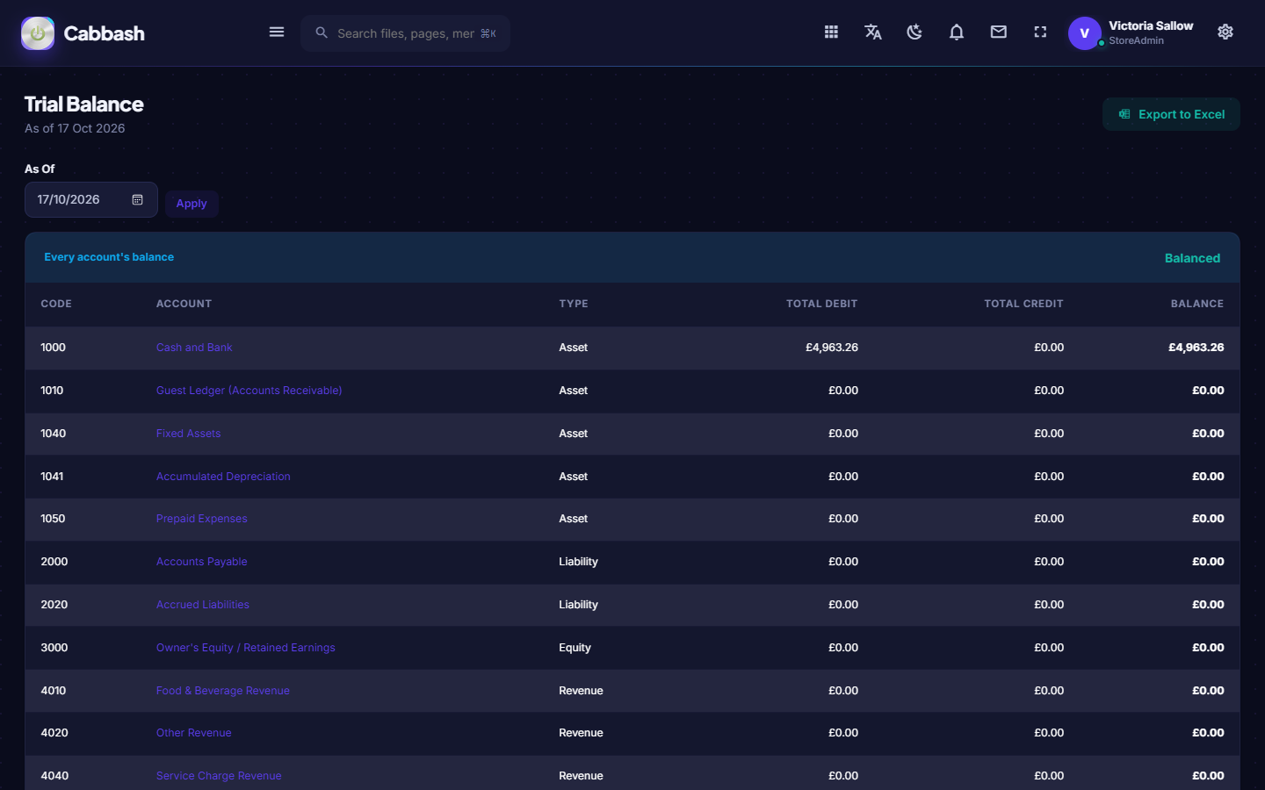The height and width of the screenshot is (790, 1265).
Task: Open Victoria Sallow profile avatar
Action: coord(1085,33)
